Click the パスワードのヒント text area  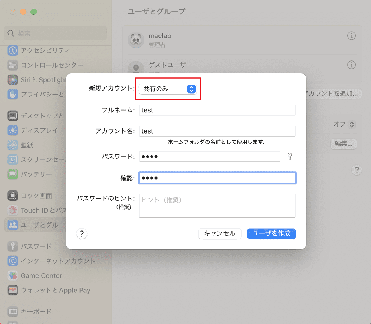coord(217,206)
